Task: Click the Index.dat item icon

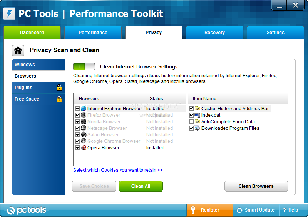Action: (198, 115)
